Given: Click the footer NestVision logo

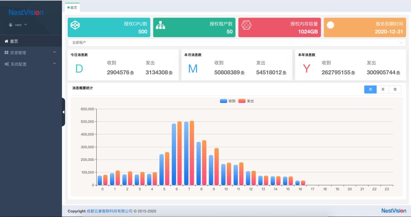Looking at the screenshot, I should coord(394,211).
